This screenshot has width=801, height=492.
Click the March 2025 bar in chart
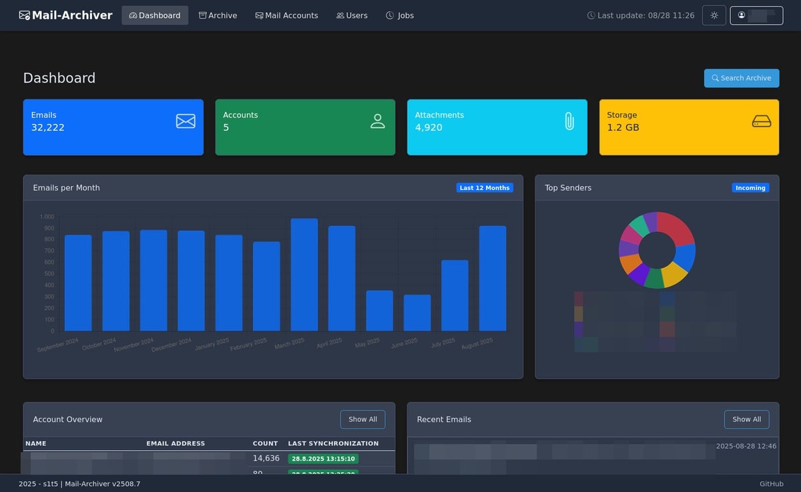coord(304,275)
